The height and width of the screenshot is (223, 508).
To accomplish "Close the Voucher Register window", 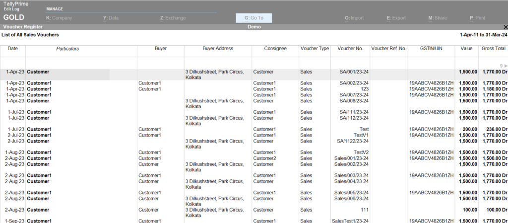I will click(505, 27).
